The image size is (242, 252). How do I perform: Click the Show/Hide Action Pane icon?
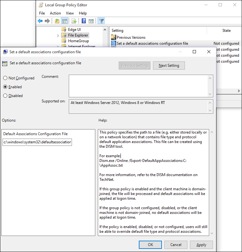91,21
